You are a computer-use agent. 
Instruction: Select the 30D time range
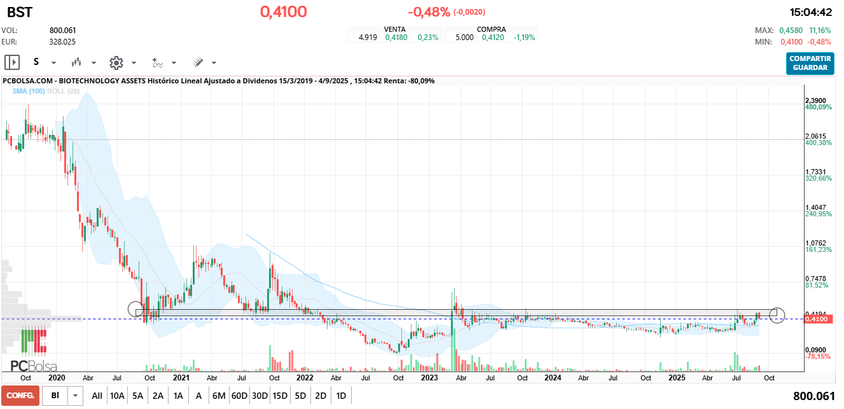(259, 396)
